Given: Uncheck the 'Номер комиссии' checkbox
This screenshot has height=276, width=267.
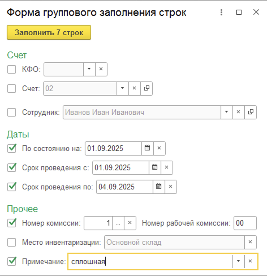Looking at the screenshot, I should click(x=12, y=223).
